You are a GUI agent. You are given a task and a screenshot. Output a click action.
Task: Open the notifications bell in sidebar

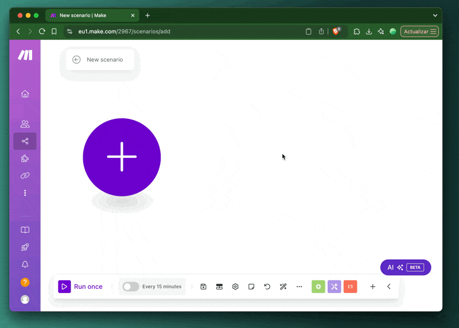[25, 265]
